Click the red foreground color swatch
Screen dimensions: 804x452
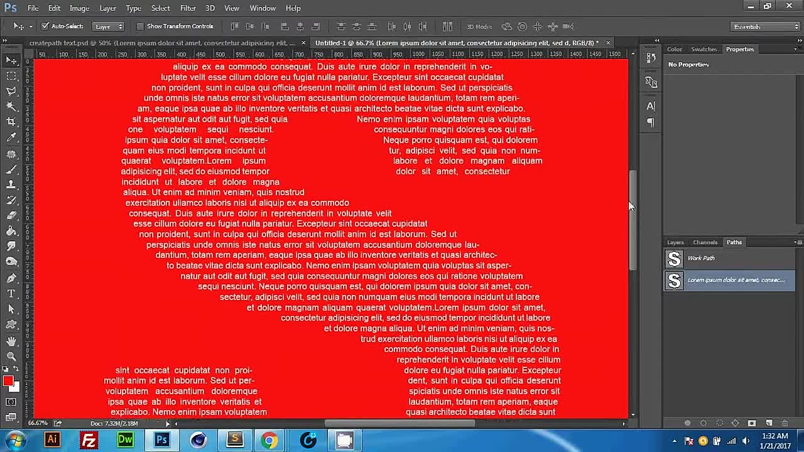pyautogui.click(x=8, y=380)
